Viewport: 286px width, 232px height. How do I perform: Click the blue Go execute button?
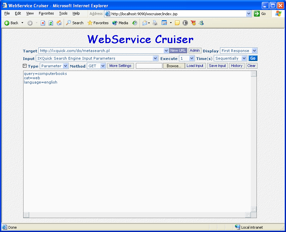pos(253,58)
